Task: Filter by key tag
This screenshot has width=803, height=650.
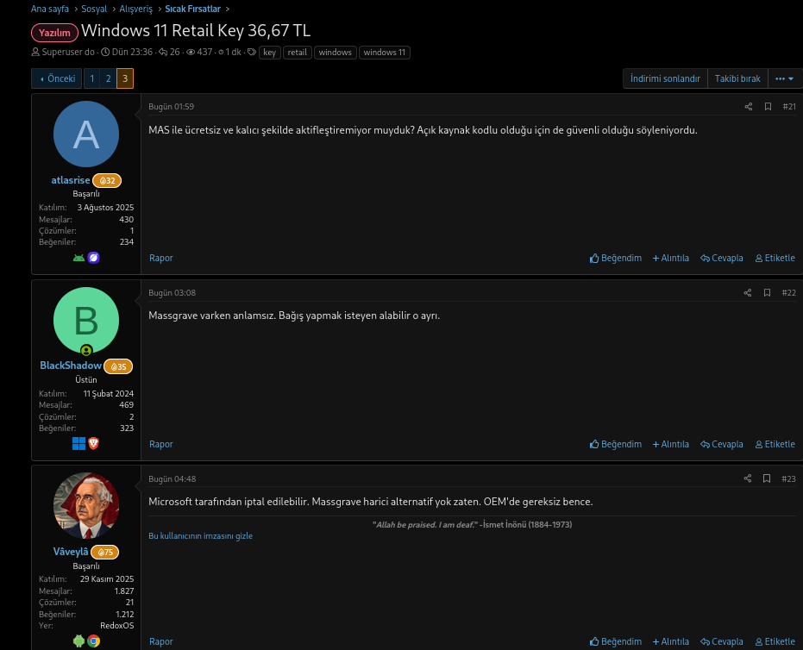Action: [270, 53]
